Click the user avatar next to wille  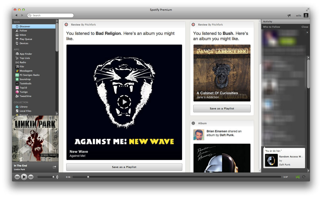click(x=306, y=16)
